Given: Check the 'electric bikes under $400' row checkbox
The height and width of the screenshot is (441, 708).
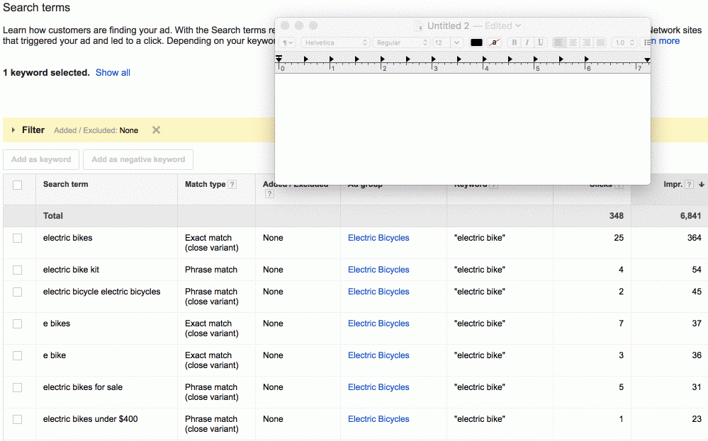Looking at the screenshot, I should (x=17, y=419).
